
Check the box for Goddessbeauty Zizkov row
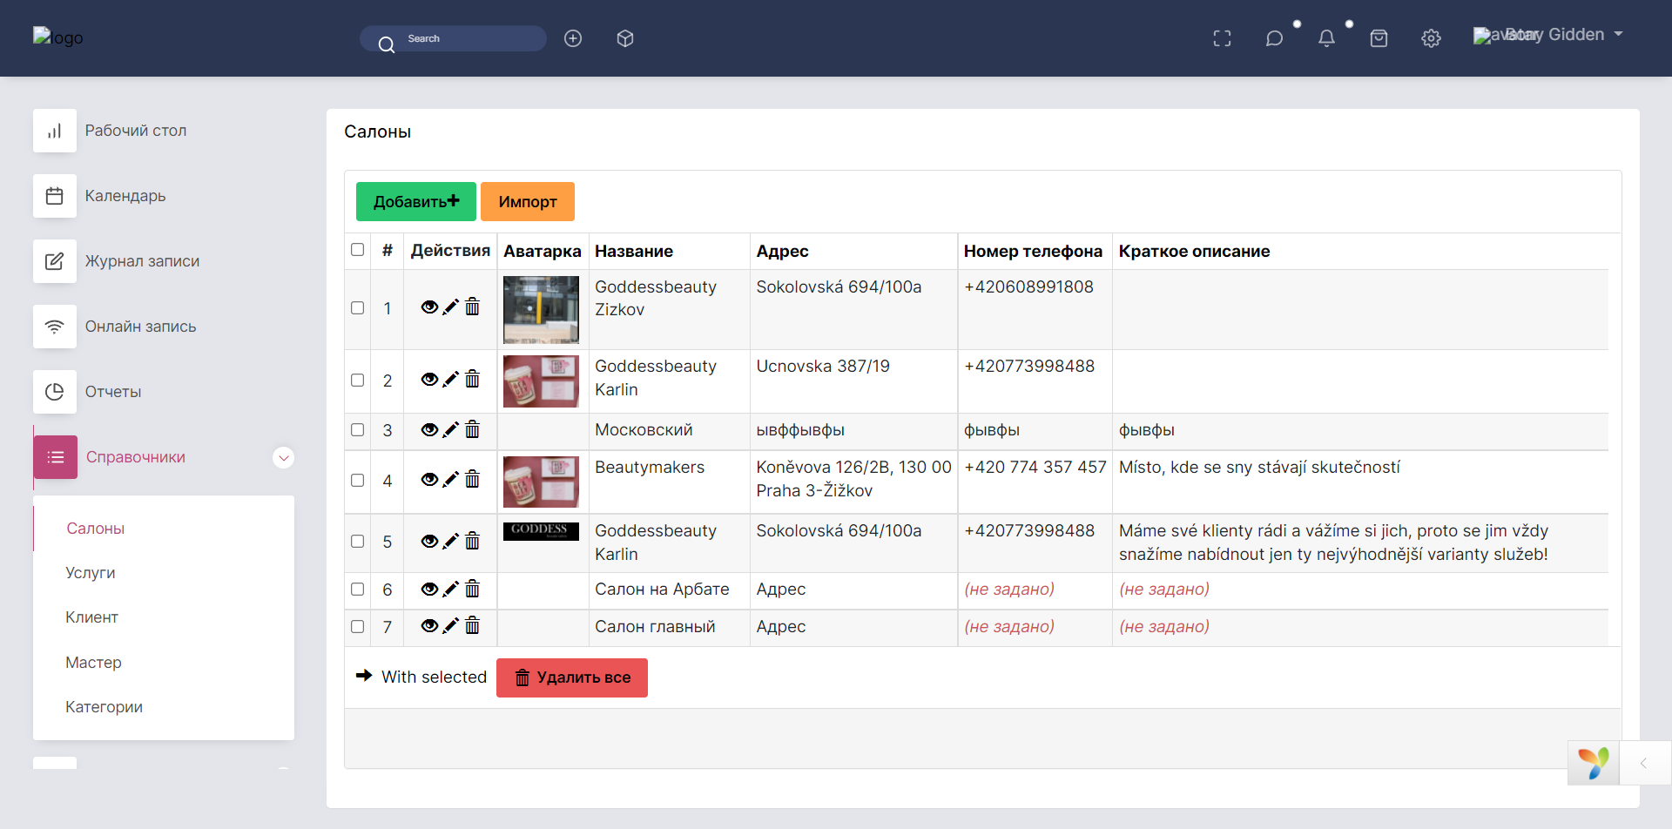(357, 307)
